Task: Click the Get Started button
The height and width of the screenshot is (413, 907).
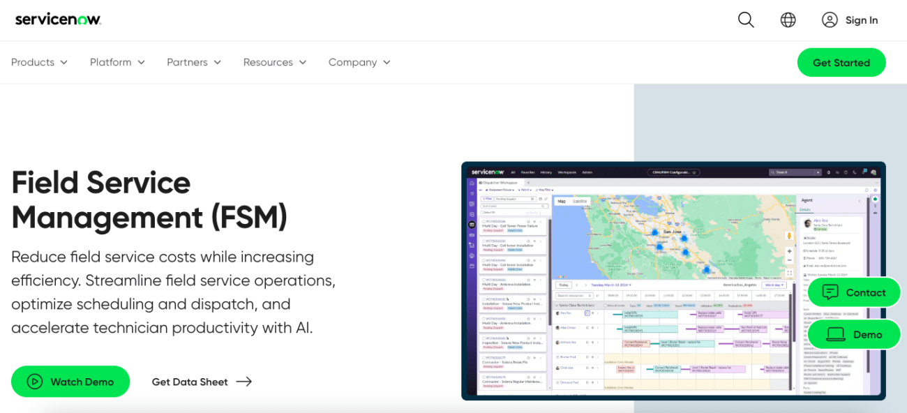Action: [841, 63]
